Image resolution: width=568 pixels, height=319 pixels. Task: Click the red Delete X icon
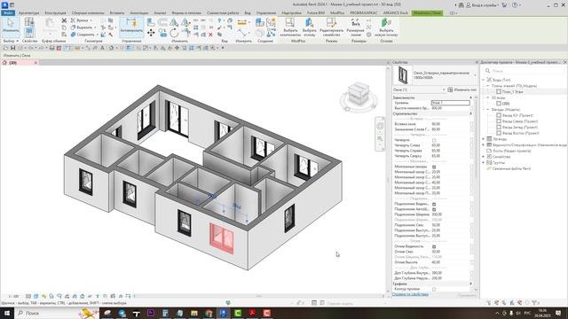coord(210,35)
